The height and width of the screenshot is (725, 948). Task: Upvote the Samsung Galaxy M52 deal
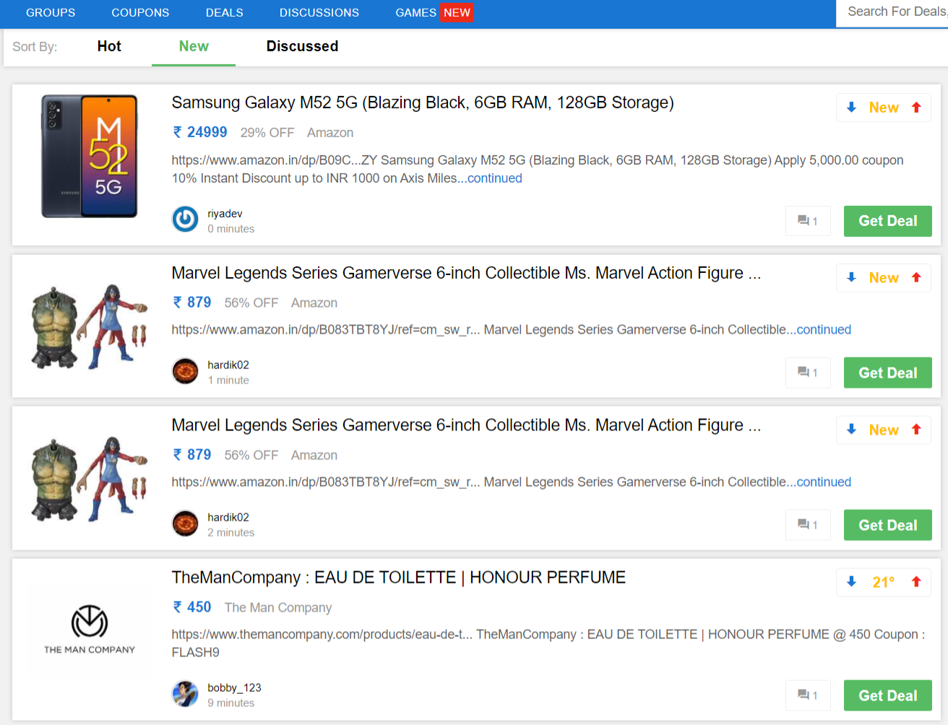pos(916,108)
